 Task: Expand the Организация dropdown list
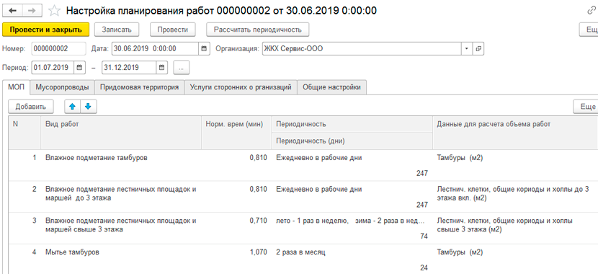pyautogui.click(x=467, y=49)
